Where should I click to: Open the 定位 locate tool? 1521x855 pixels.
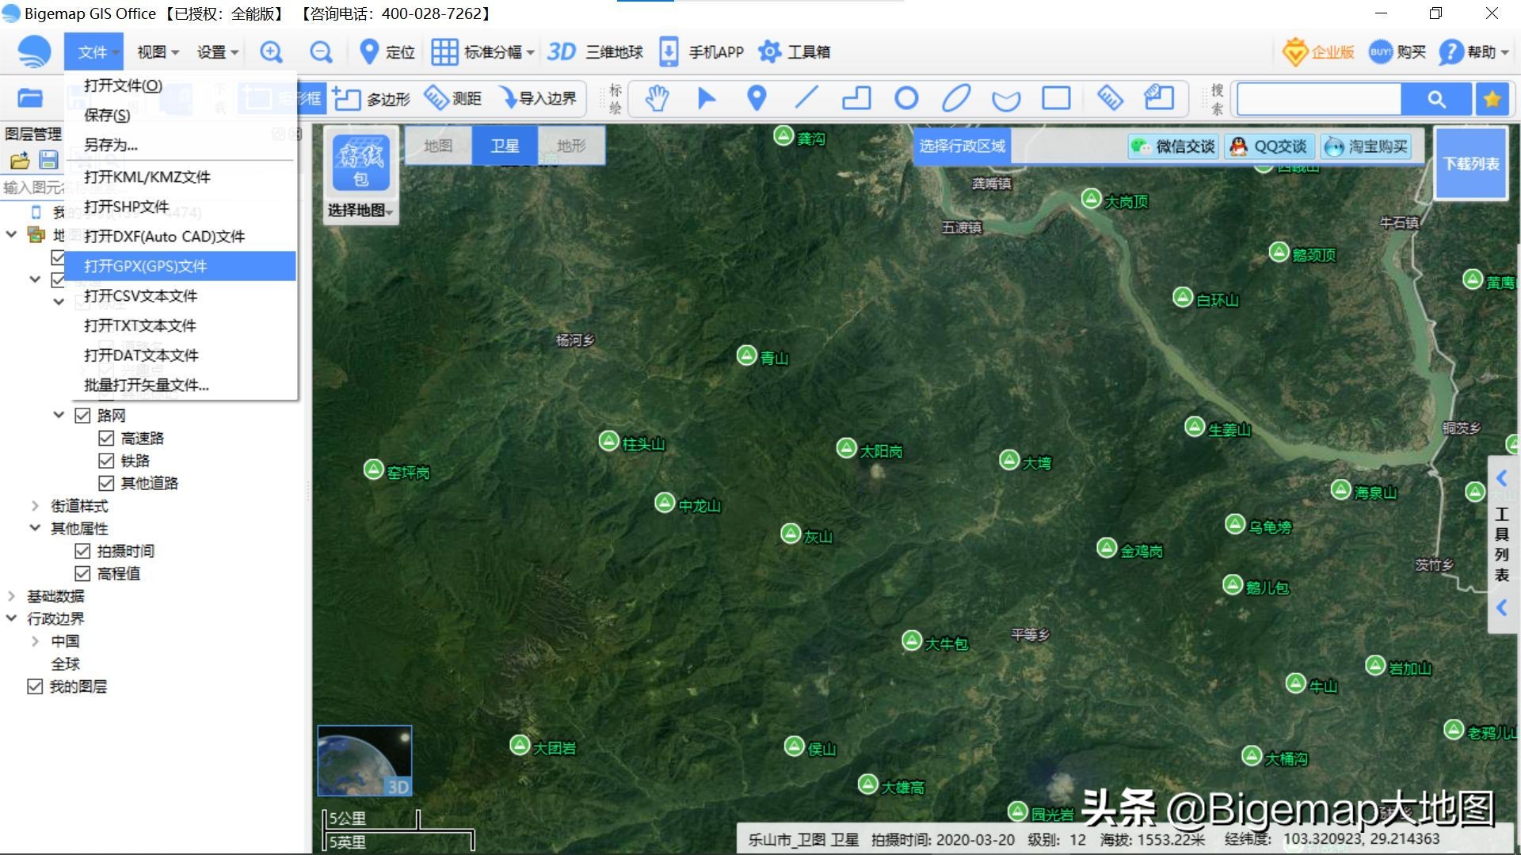[x=387, y=52]
